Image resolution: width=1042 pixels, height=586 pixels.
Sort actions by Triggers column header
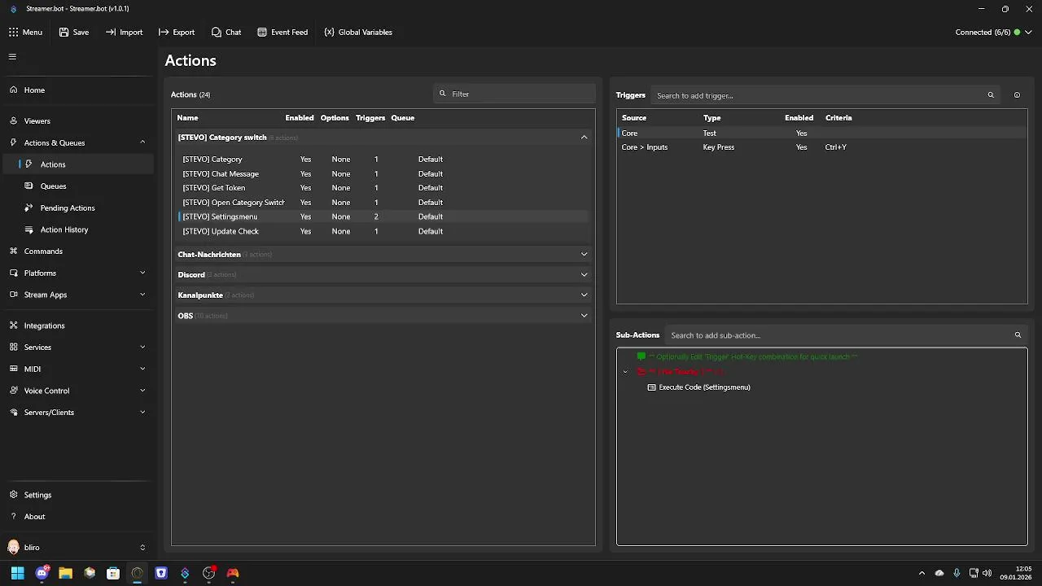tap(370, 118)
